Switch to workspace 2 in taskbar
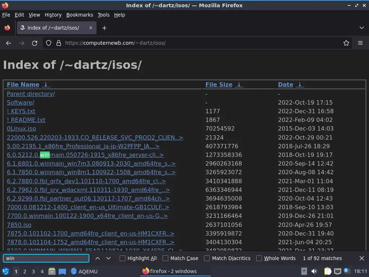This screenshot has width=369, height=277. pyautogui.click(x=25, y=271)
